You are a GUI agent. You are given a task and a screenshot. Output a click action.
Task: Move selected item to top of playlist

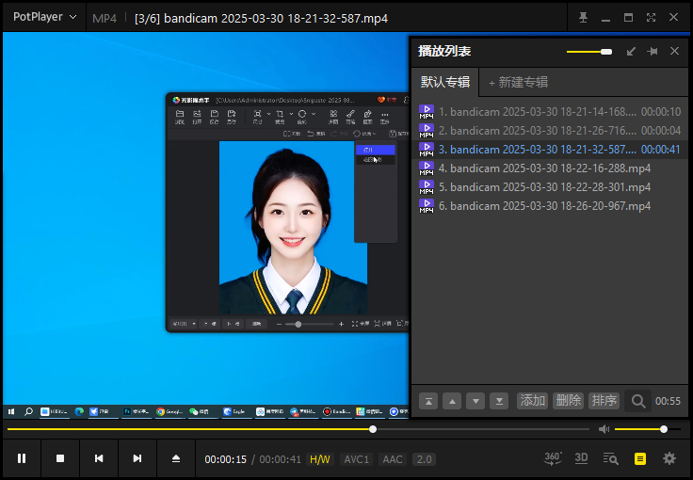click(428, 401)
